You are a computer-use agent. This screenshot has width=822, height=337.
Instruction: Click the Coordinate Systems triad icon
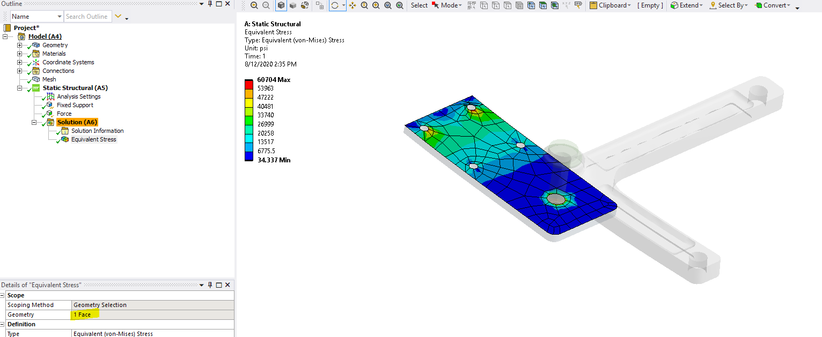pos(35,62)
